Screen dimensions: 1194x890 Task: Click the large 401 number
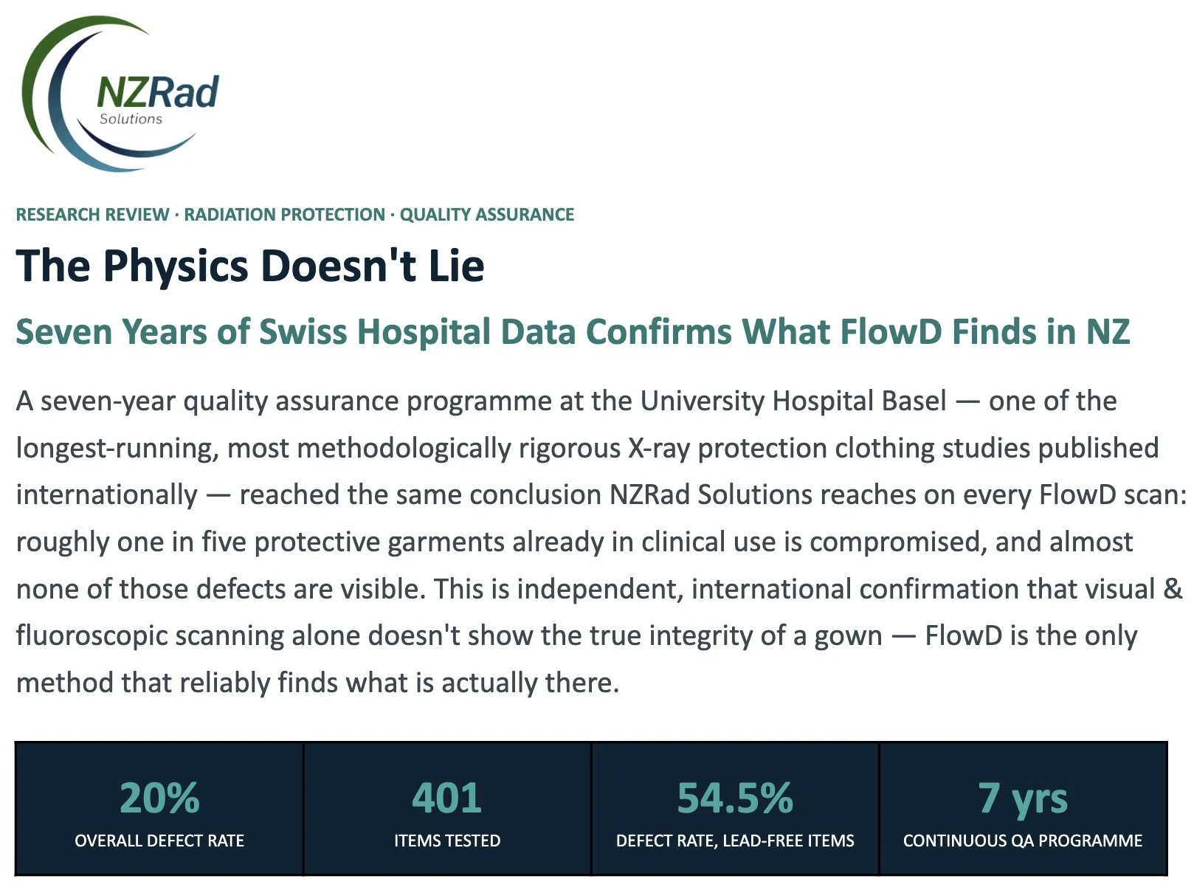(x=447, y=798)
